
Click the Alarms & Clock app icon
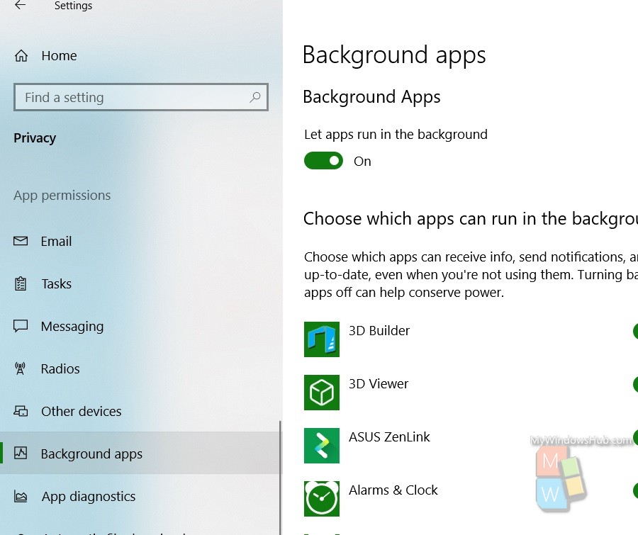tap(321, 498)
